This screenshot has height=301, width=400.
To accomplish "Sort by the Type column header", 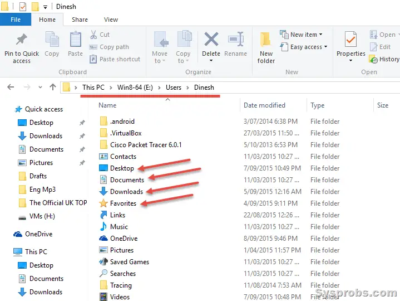I will pyautogui.click(x=317, y=105).
